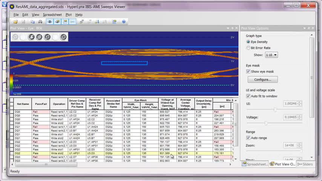Click the Open file folder icon
The width and height of the screenshot is (322, 181).
[x=15, y=22]
